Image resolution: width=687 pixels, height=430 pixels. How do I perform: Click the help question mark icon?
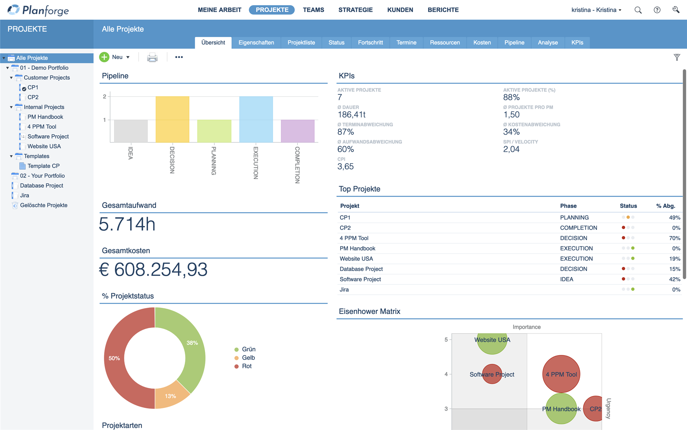[657, 10]
